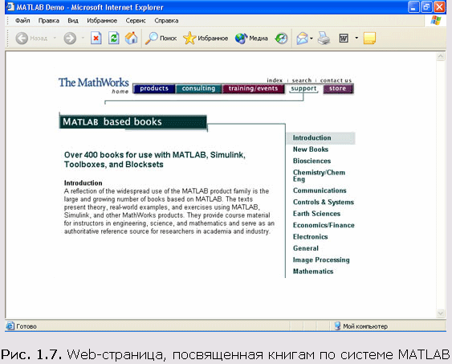Click the Edit with Word icon
The image size is (452, 364).
click(344, 38)
